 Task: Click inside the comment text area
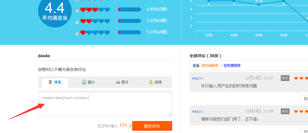point(105,104)
